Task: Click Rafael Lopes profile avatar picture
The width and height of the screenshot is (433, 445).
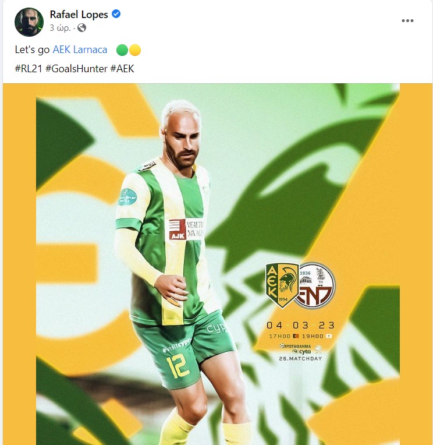Action: click(29, 22)
